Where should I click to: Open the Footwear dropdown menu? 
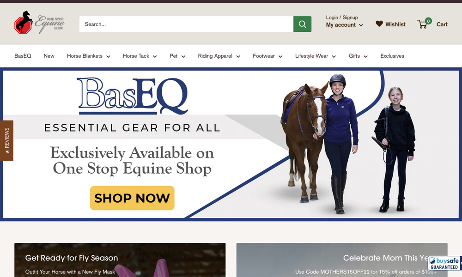coord(267,56)
